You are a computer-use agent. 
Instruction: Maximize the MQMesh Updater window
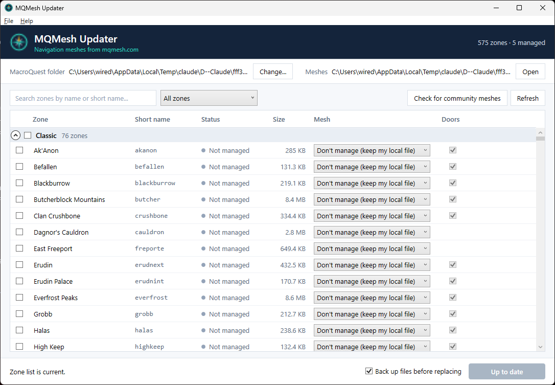[x=519, y=8]
